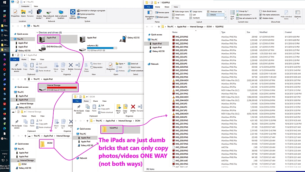Click Internal Storage red capacity bar

[62, 88]
